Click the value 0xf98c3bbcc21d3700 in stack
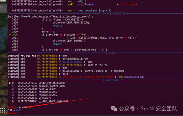Viewport: 183px width, 116px height. [x=75, y=59]
